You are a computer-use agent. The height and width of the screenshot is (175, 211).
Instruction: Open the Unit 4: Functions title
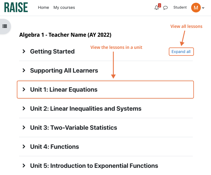55,147
